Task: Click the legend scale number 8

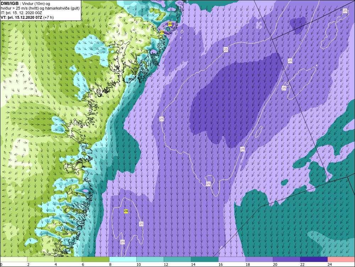Action: [x=110, y=265]
